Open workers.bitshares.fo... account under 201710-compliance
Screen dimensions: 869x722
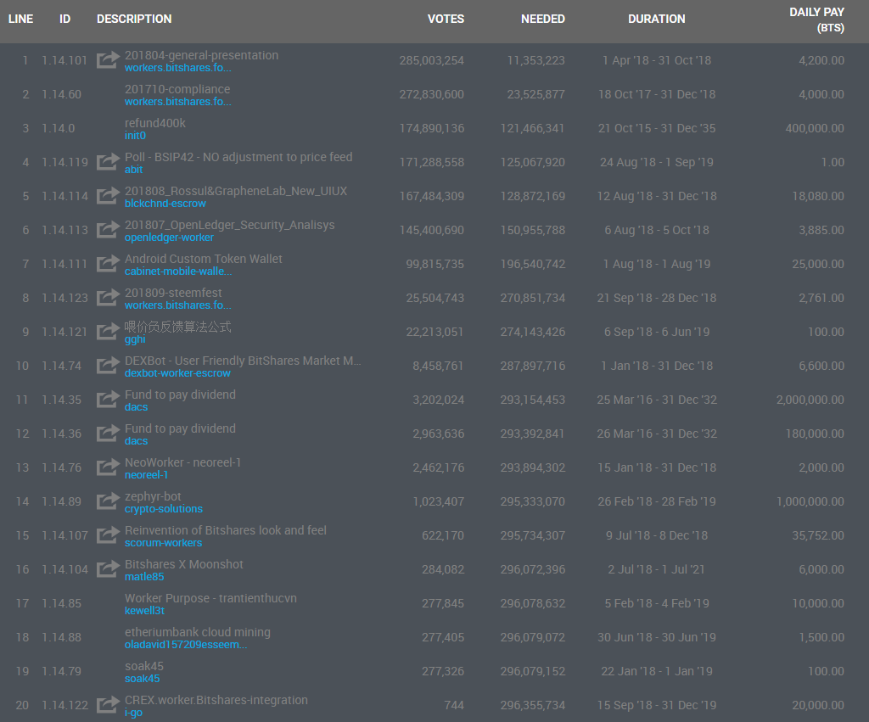click(x=178, y=102)
